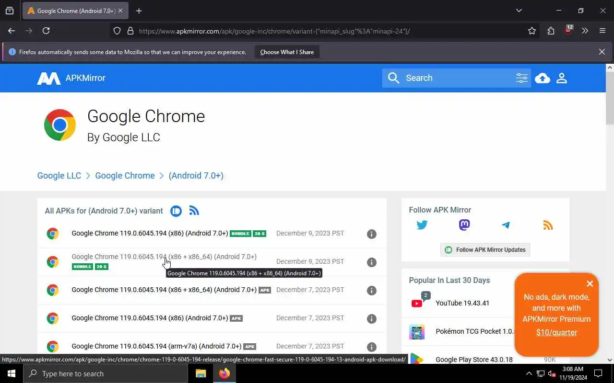Image resolution: width=614 pixels, height=383 pixels.
Task: Open Chrome (x86 + x86_64) bundle December 9
Action: [x=164, y=257]
